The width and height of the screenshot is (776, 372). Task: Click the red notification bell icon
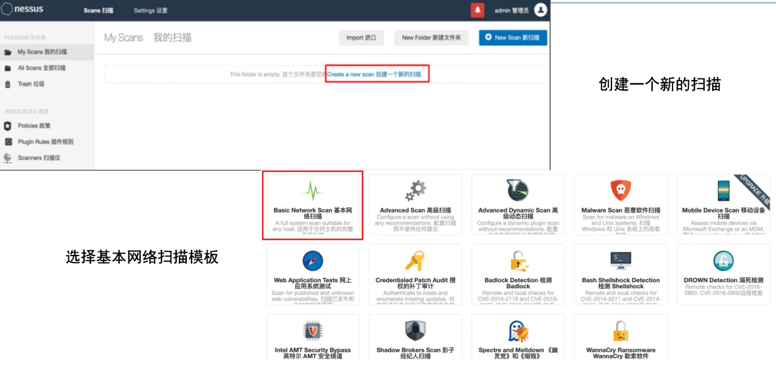coord(477,10)
